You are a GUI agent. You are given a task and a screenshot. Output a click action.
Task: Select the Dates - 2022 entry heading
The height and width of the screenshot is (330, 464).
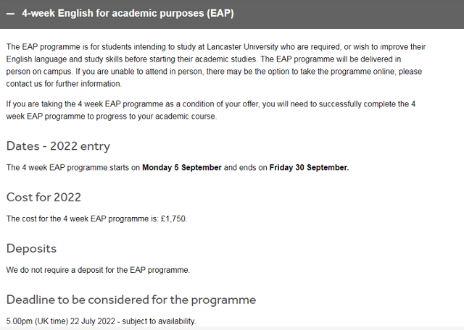coord(58,146)
